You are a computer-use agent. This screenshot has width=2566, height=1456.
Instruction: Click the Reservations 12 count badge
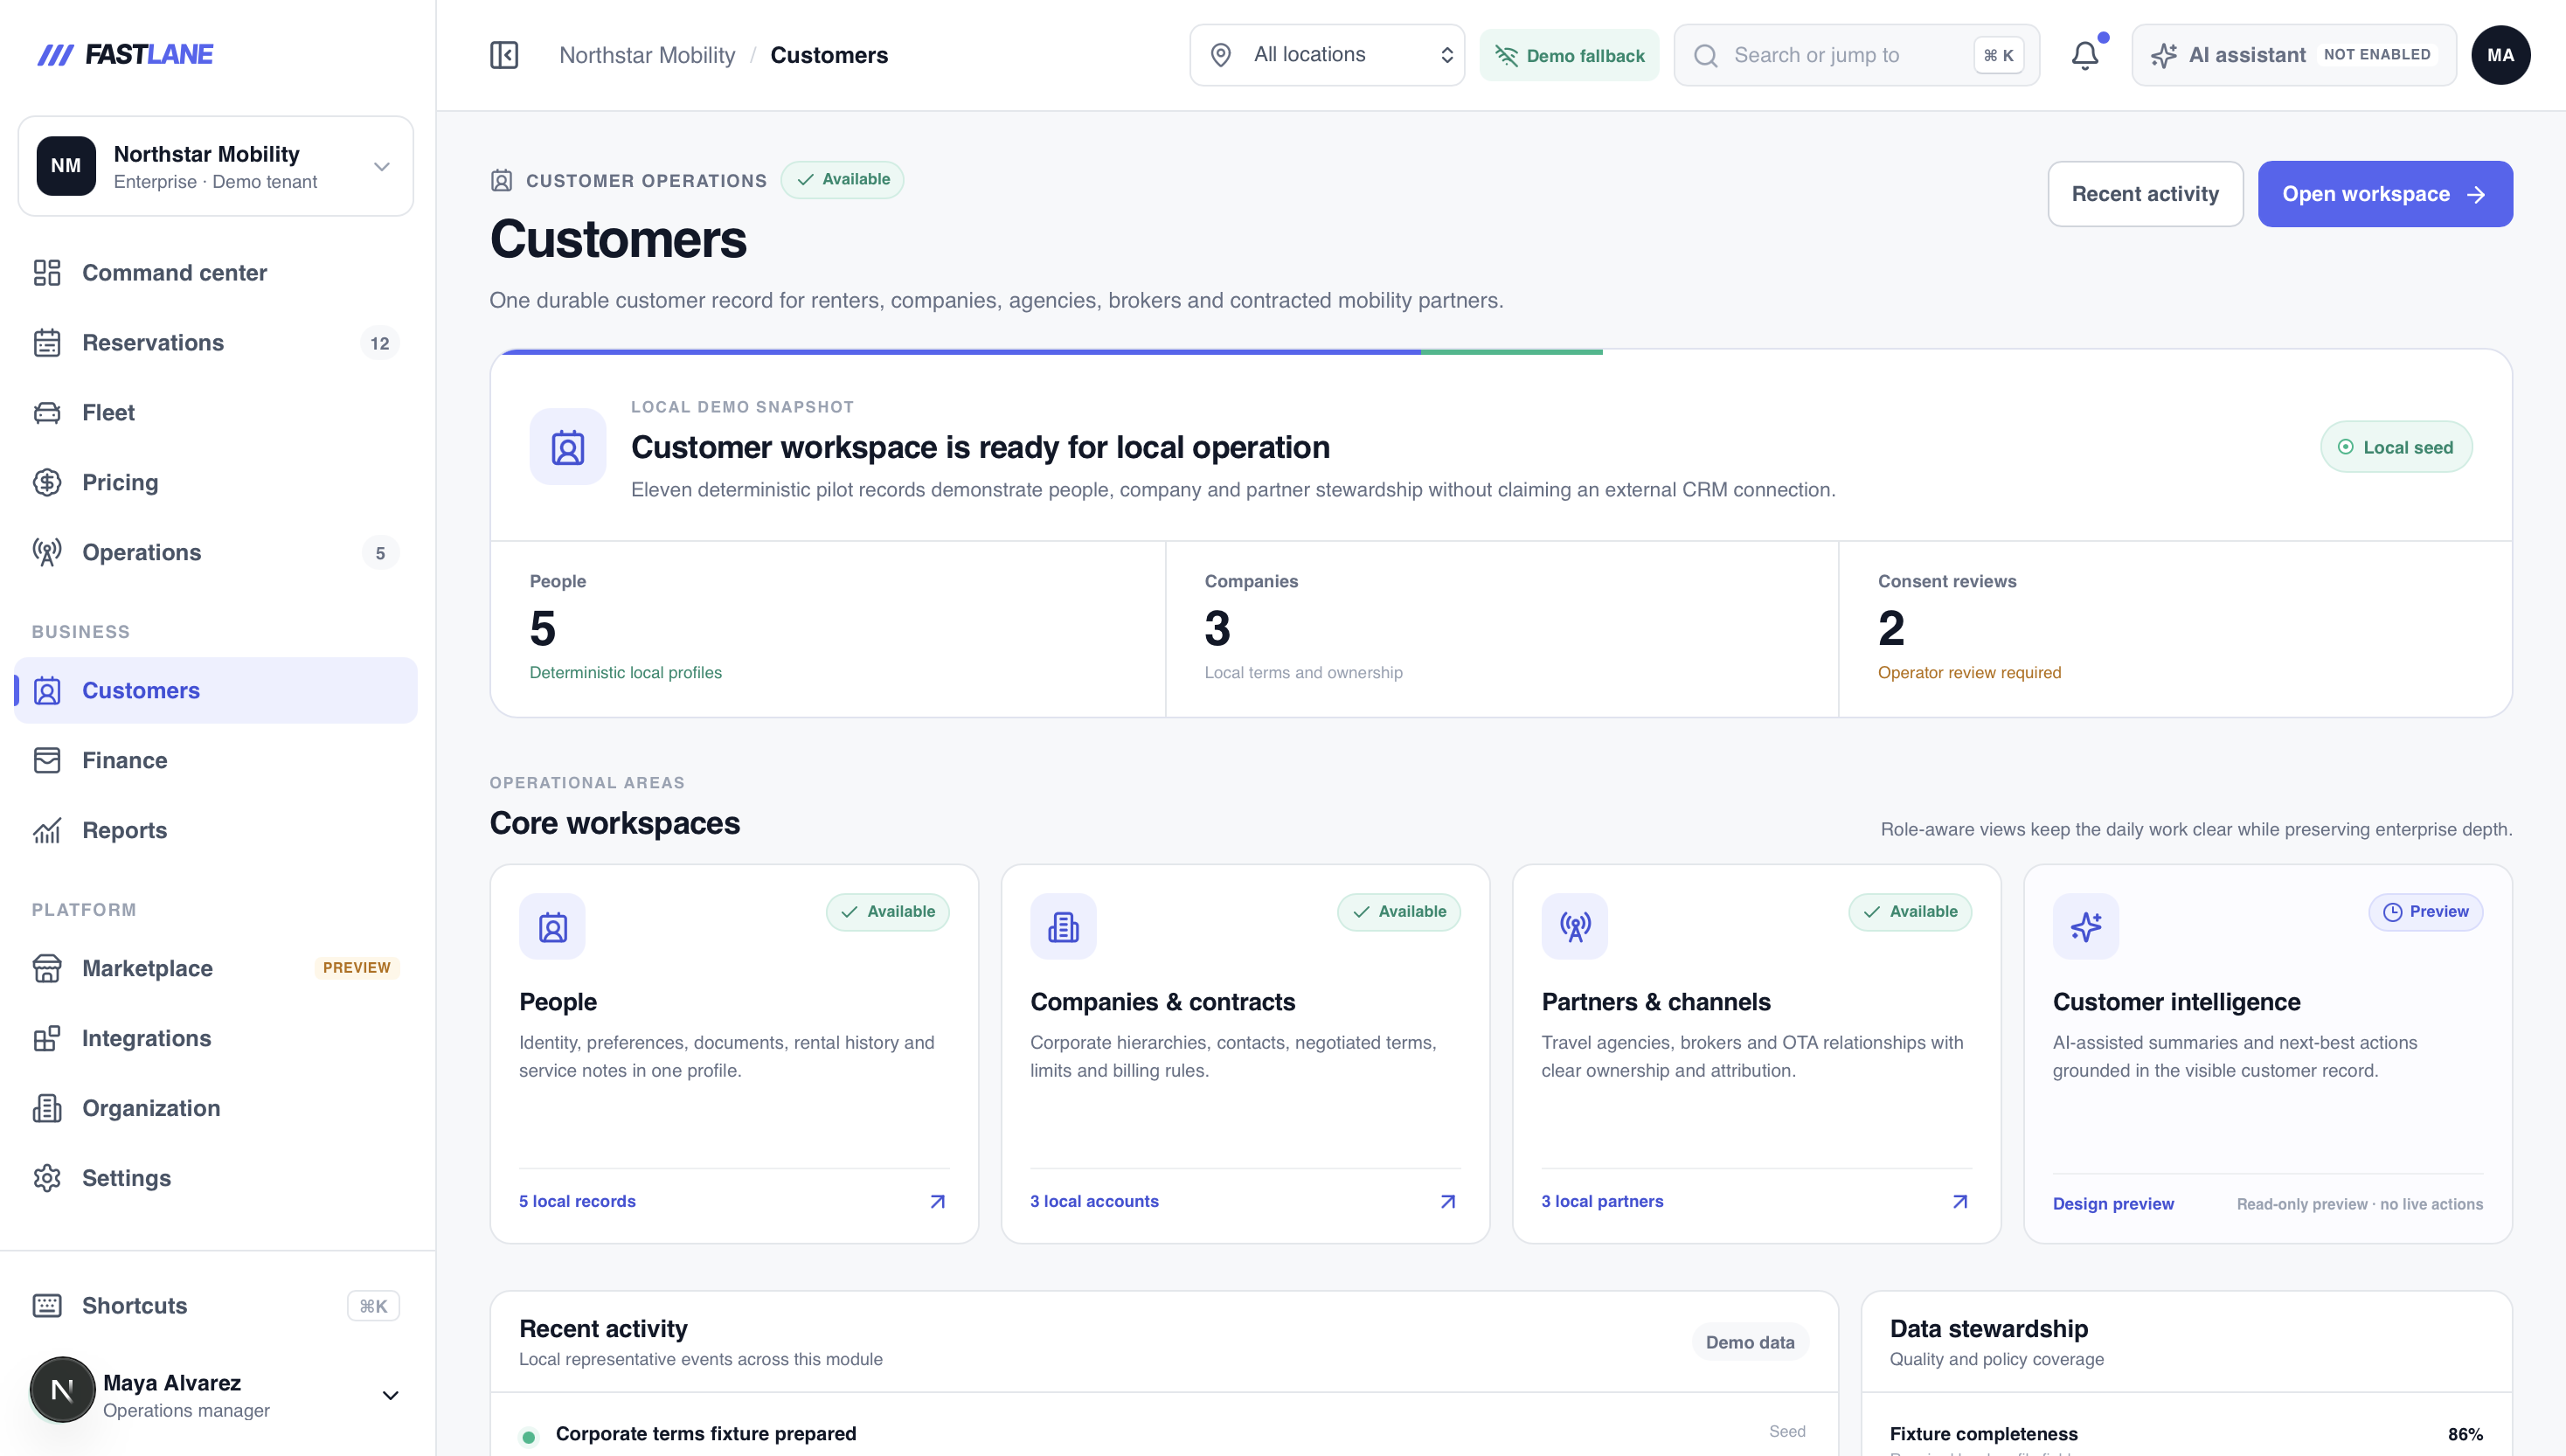tap(380, 343)
